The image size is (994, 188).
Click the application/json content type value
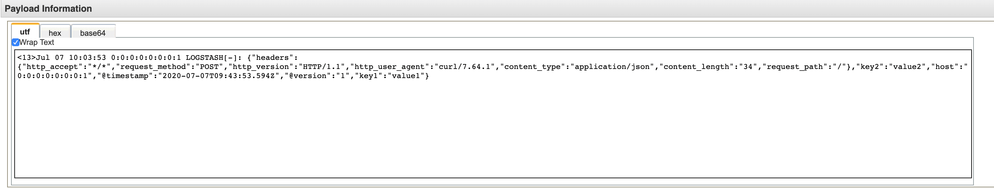[612, 67]
